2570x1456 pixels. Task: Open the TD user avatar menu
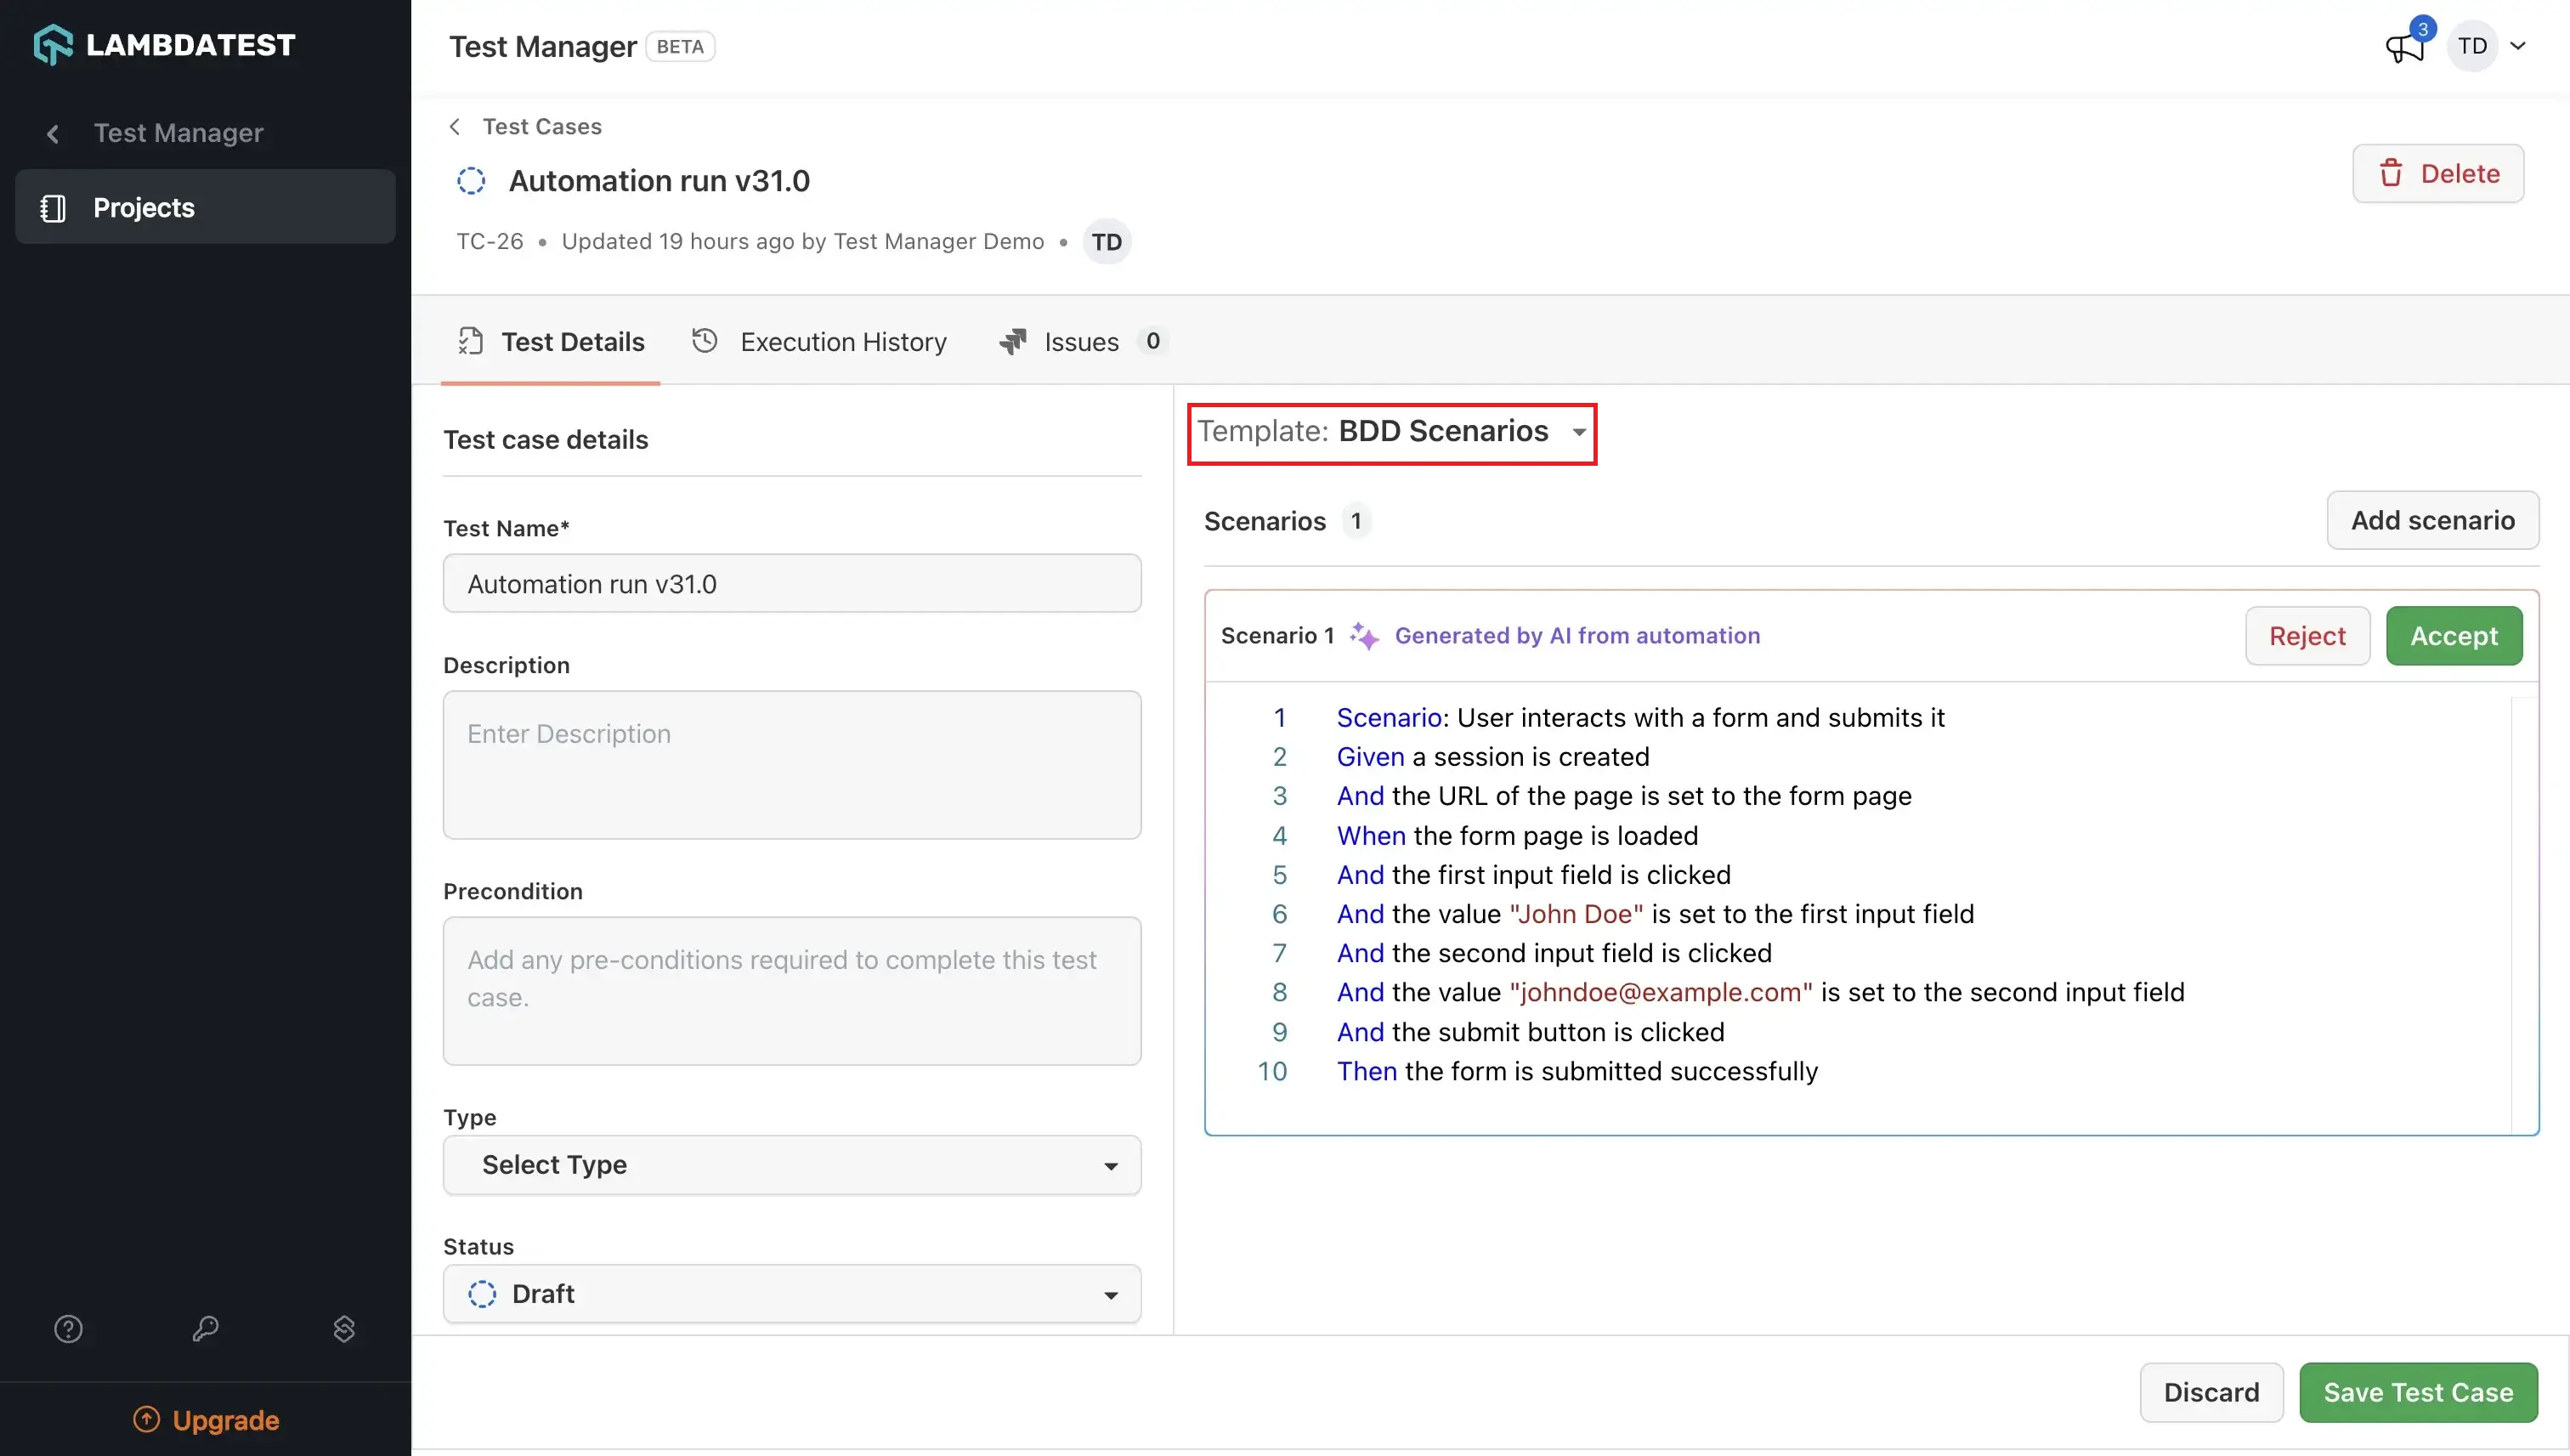[2472, 46]
